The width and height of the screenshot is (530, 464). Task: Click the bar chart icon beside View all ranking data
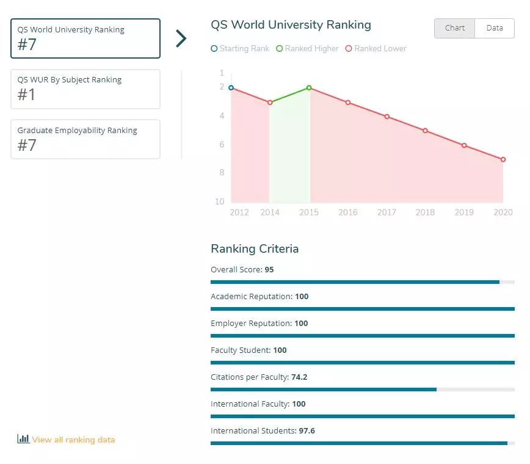[x=23, y=439]
